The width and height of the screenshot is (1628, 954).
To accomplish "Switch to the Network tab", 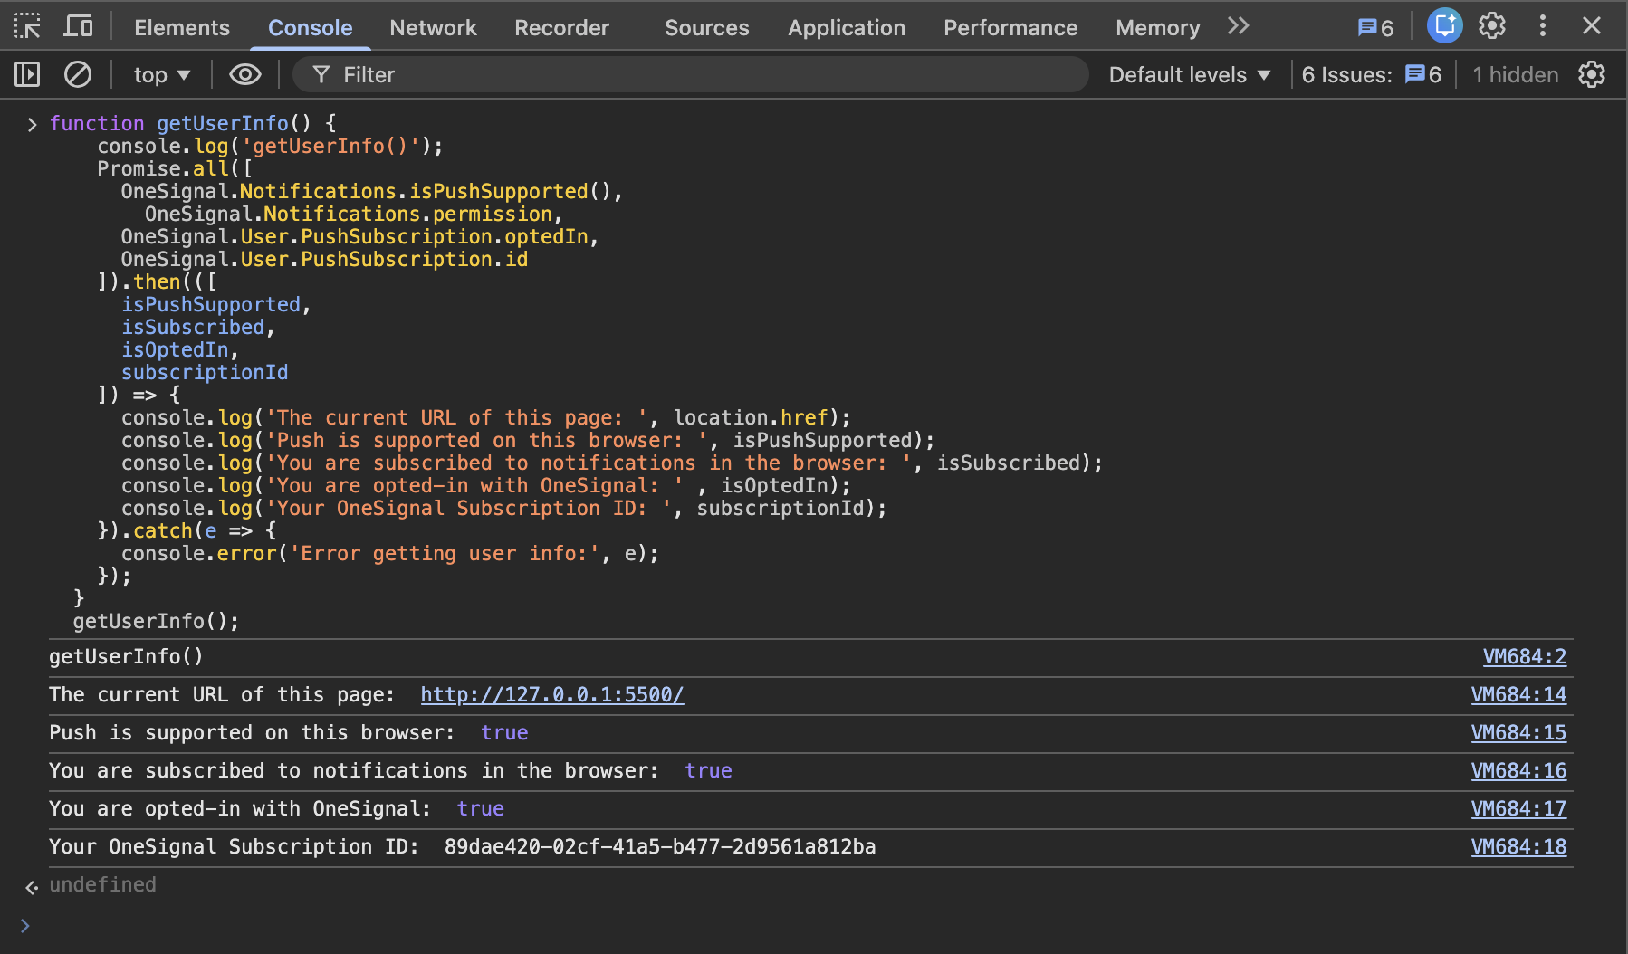I will [x=433, y=27].
